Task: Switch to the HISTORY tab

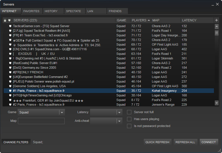Action: (53, 11)
